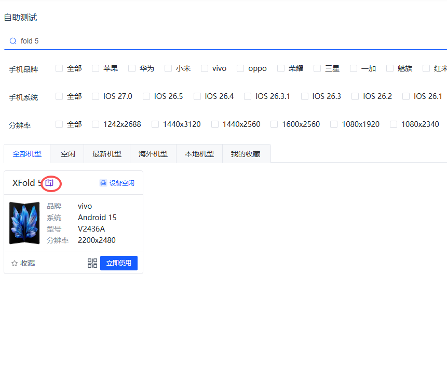Screen dimensions: 447x375
Task: Switch to the 本地机型 tab
Action: 199,154
